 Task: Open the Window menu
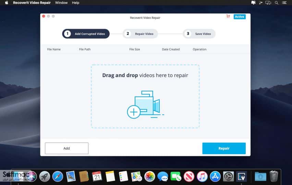click(61, 3)
